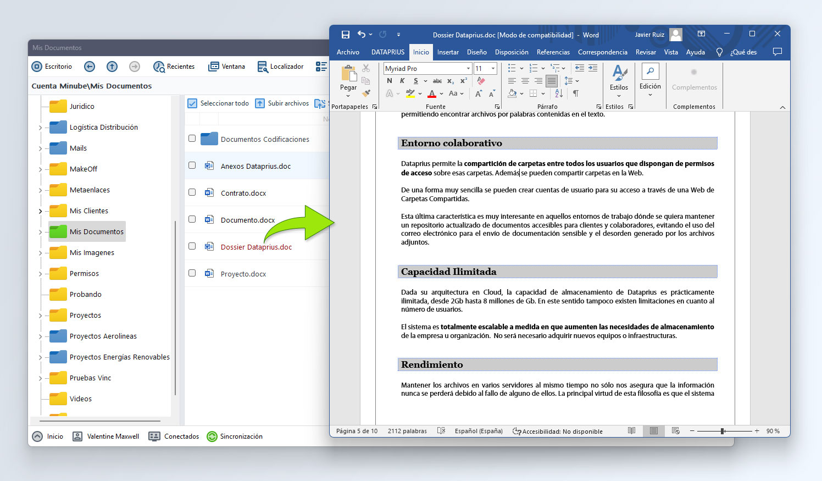Open the DATAPRIUS ribbon tab
822x481 pixels.
coord(388,52)
